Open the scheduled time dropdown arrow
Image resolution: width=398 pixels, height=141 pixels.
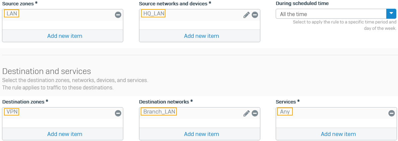click(391, 14)
